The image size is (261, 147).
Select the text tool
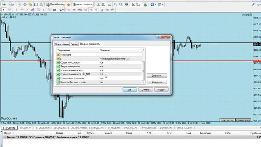pos(44,10)
